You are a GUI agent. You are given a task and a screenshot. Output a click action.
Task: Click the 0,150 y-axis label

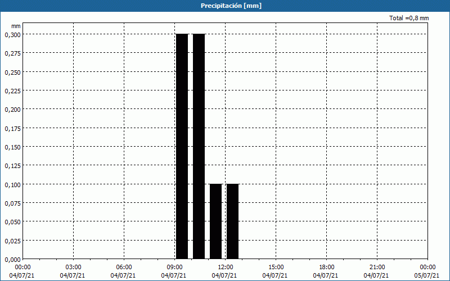point(12,147)
